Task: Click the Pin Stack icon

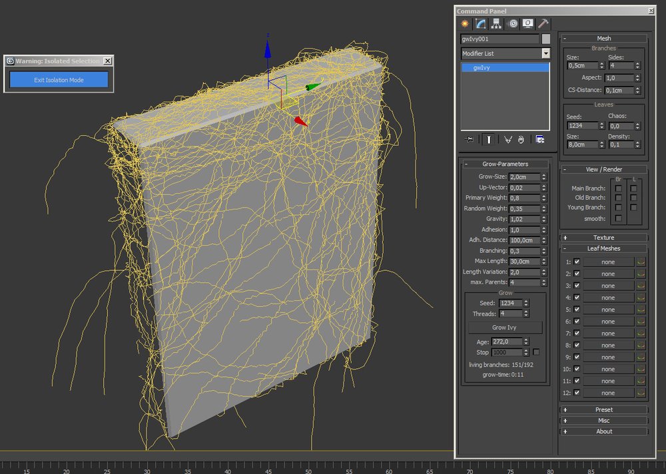Action: 470,139
